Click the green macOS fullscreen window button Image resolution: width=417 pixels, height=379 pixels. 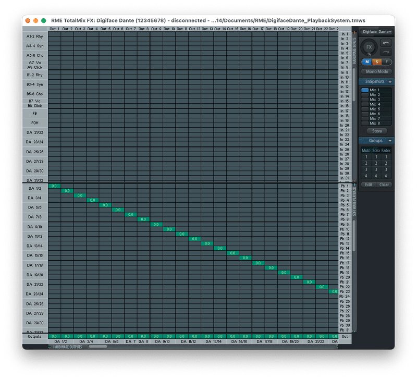[44, 20]
